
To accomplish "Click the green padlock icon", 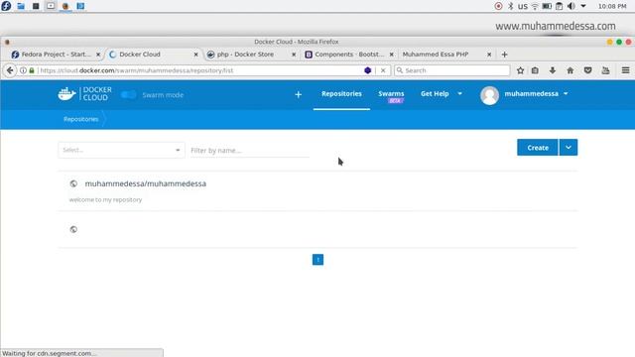I will (x=32, y=70).
